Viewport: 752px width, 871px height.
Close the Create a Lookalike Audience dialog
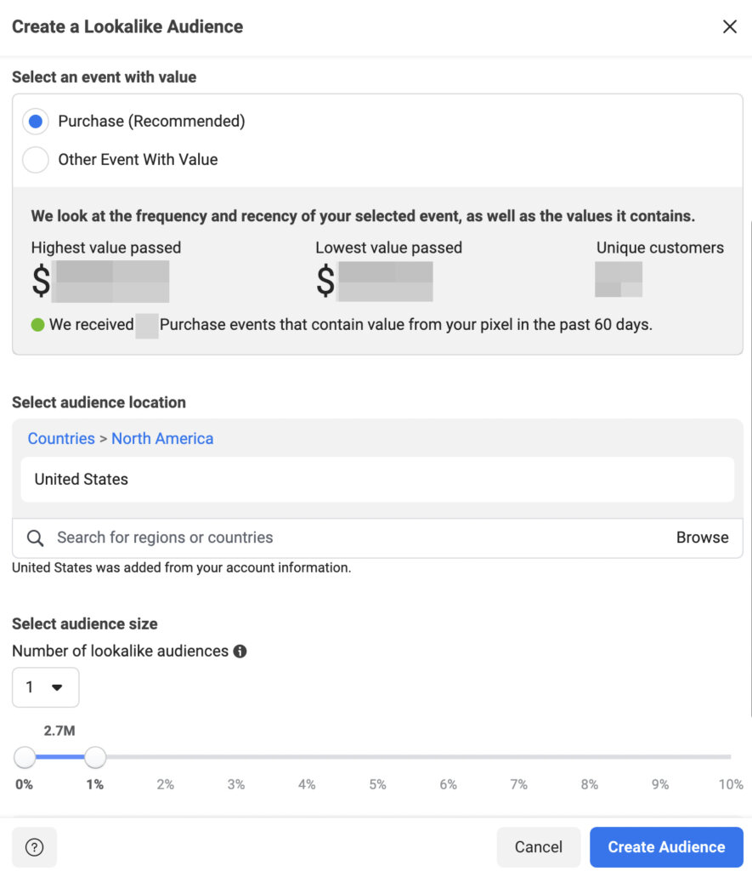(x=729, y=26)
